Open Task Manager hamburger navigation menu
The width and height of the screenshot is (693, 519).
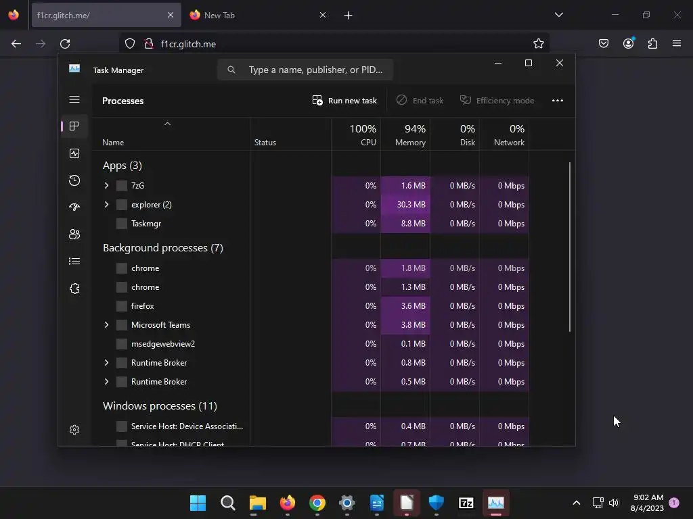(x=74, y=100)
